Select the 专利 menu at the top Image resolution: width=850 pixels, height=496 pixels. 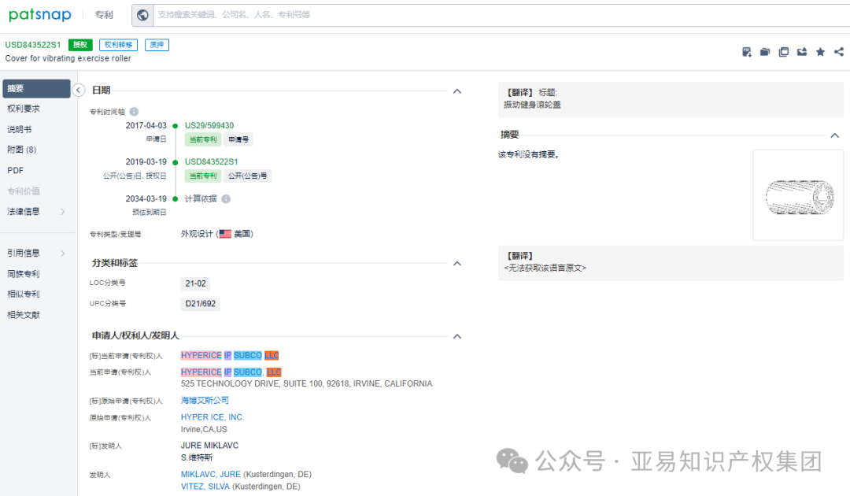click(104, 15)
